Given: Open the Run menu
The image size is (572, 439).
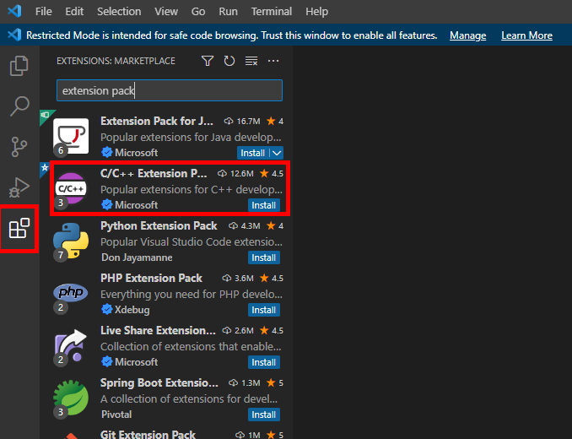Looking at the screenshot, I should (x=228, y=11).
